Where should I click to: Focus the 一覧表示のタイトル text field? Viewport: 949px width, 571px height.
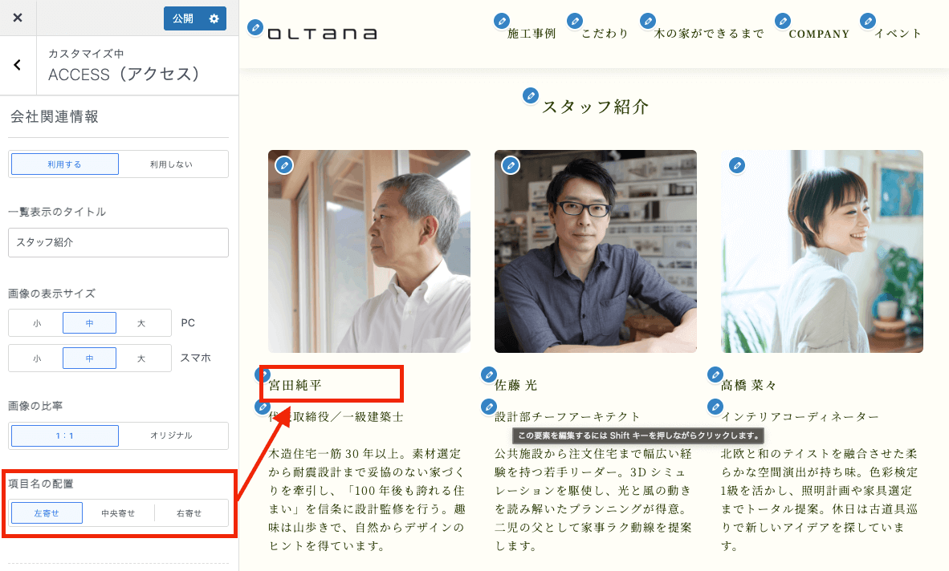coord(119,242)
